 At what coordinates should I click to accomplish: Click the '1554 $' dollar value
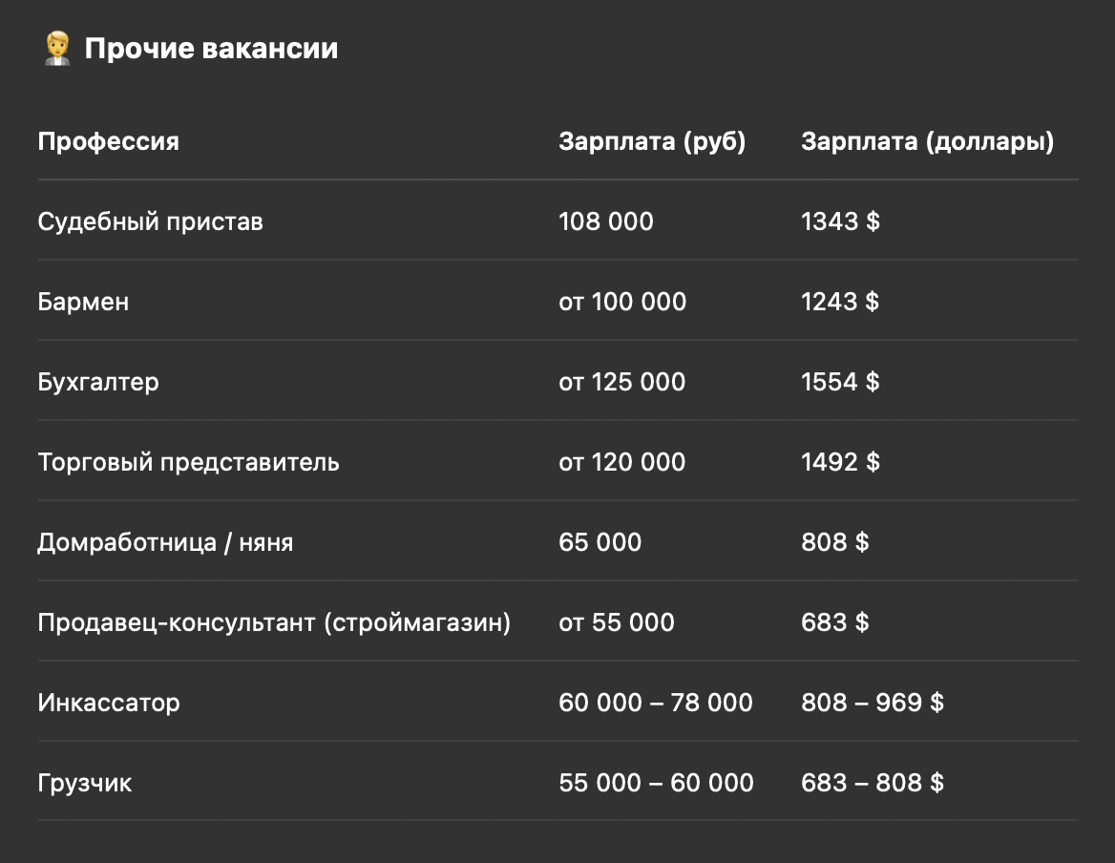840,383
